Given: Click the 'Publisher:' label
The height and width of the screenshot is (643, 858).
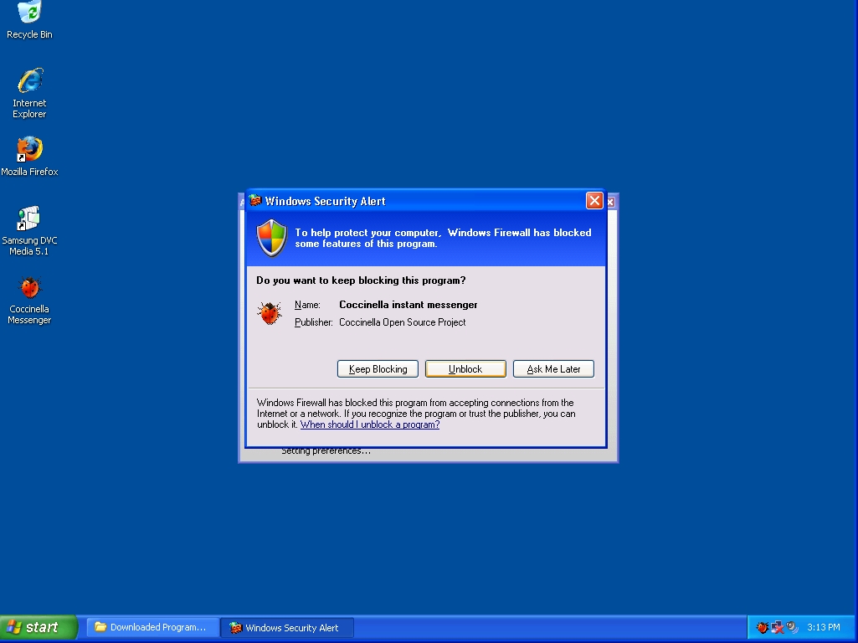Looking at the screenshot, I should (x=314, y=322).
